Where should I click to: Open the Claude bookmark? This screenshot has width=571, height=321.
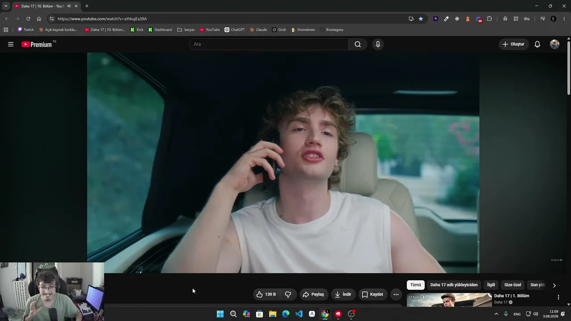258,30
